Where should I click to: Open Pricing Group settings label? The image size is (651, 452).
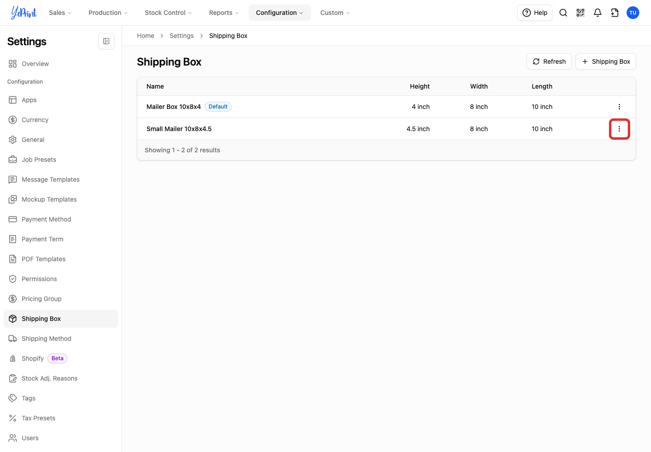coord(42,299)
